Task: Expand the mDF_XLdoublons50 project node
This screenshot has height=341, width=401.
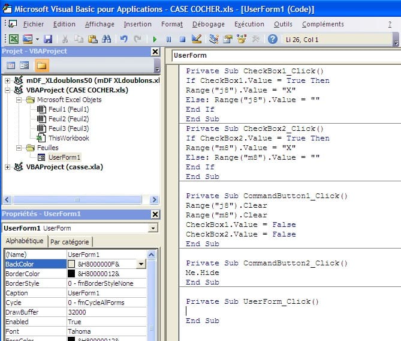Action: point(7,80)
